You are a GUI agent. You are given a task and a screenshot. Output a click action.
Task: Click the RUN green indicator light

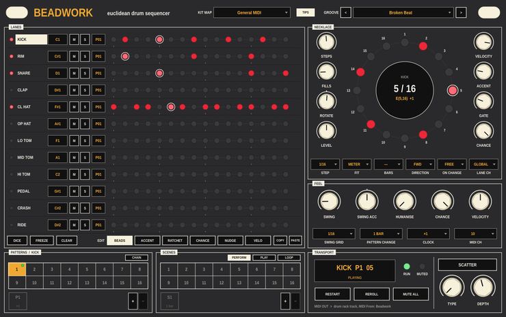(x=407, y=266)
